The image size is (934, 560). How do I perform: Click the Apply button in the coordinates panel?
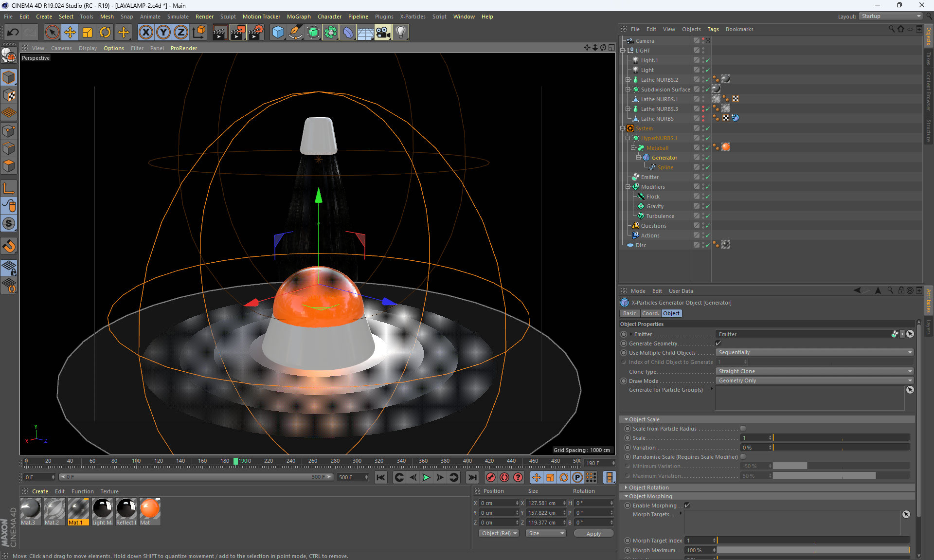coord(593,534)
